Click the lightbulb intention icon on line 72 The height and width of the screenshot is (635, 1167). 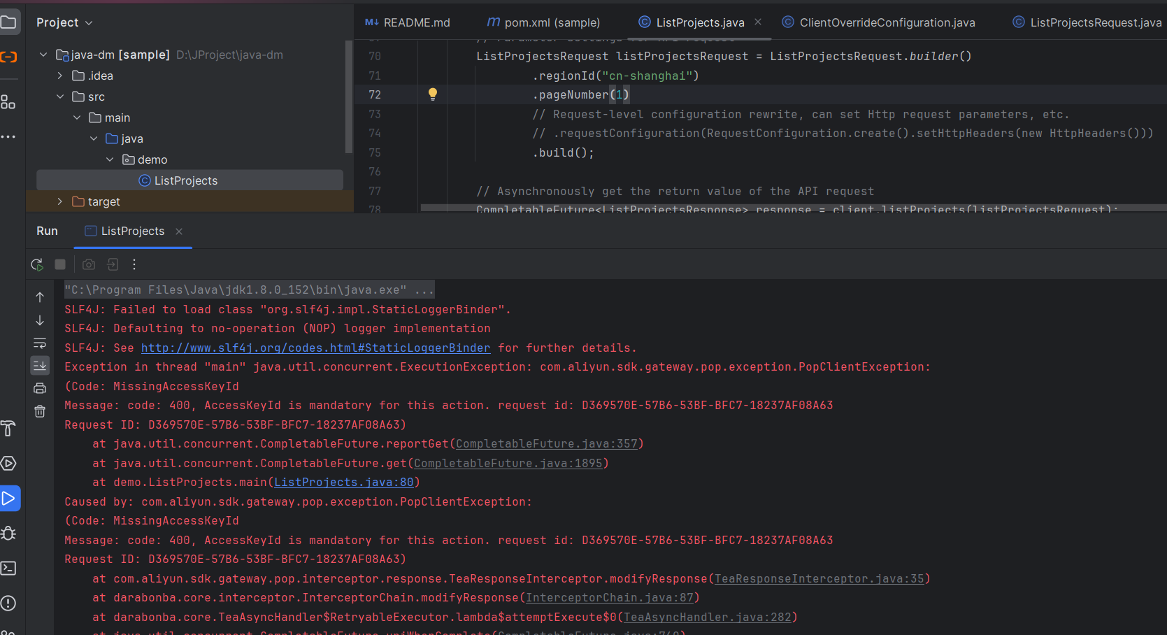433,94
